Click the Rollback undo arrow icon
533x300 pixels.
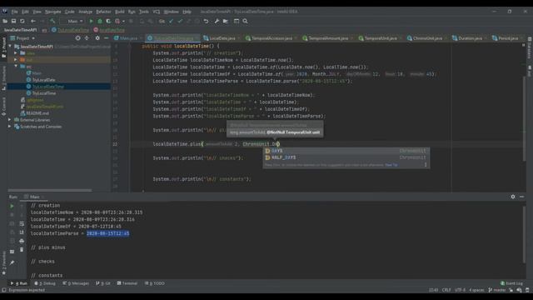point(206,21)
